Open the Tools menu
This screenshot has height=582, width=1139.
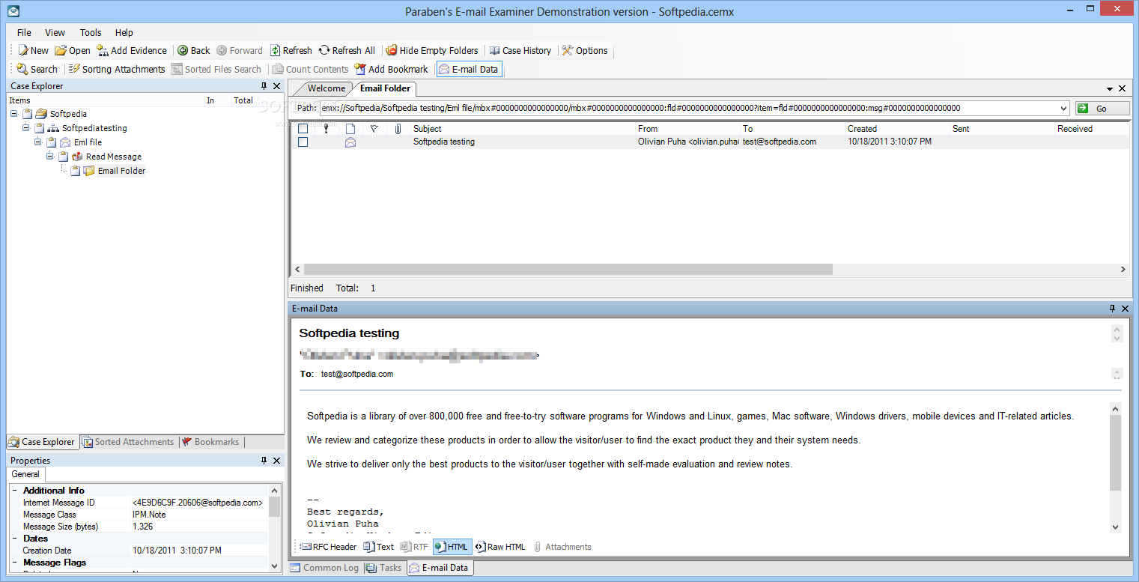click(x=91, y=32)
